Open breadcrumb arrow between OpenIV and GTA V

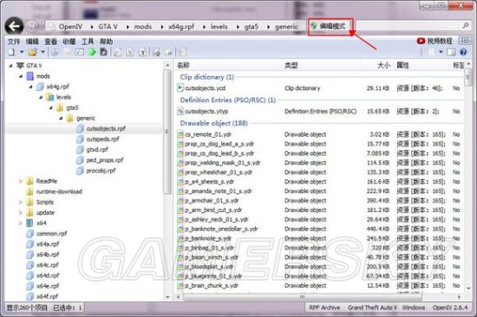tap(92, 27)
